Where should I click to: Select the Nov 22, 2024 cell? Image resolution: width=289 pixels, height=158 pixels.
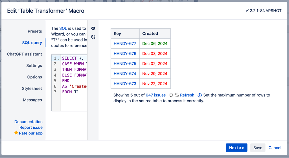155,83
